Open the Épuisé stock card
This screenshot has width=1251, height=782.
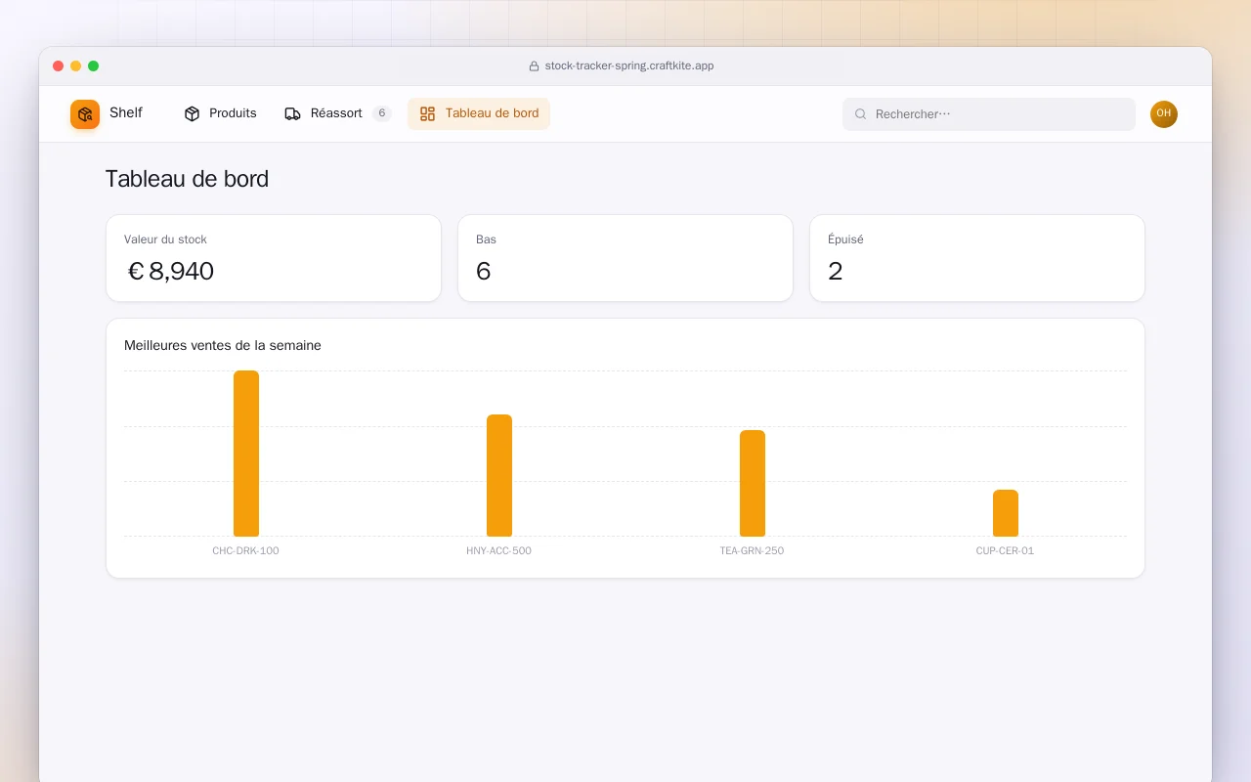[x=977, y=258]
